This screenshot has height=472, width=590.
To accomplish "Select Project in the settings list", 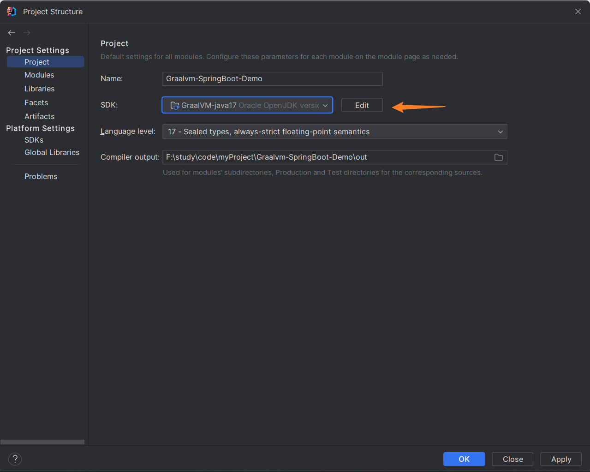I will pyautogui.click(x=45, y=62).
